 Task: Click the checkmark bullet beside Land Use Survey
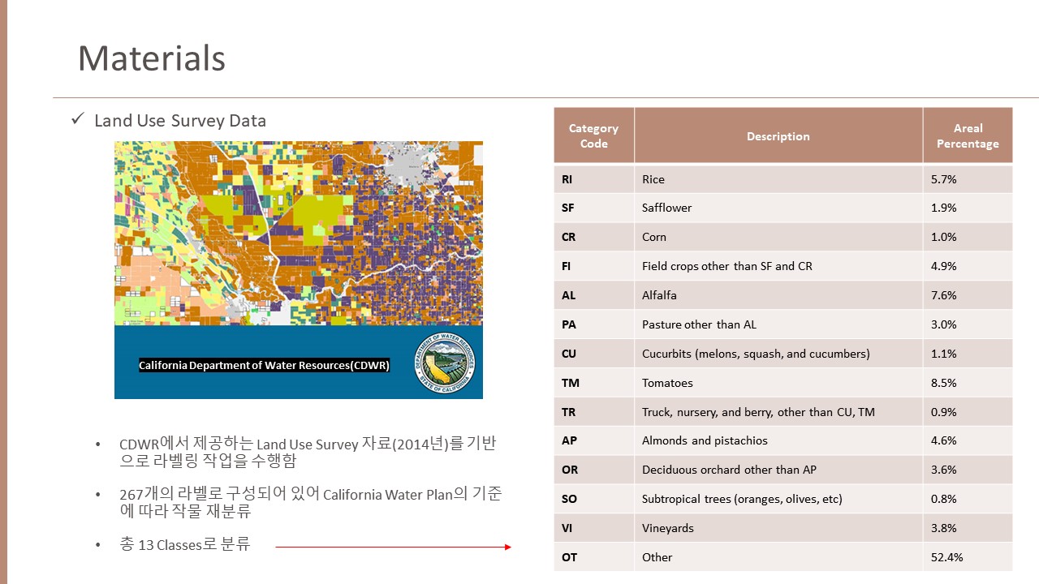(78, 120)
